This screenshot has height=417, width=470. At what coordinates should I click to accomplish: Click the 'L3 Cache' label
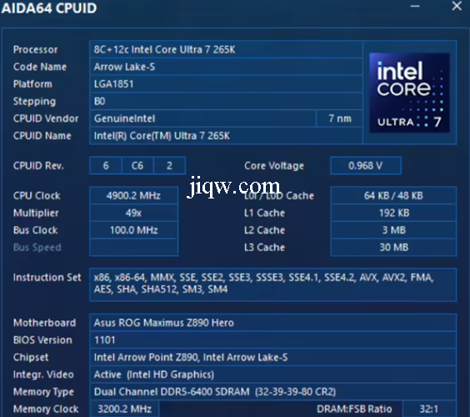[264, 248]
